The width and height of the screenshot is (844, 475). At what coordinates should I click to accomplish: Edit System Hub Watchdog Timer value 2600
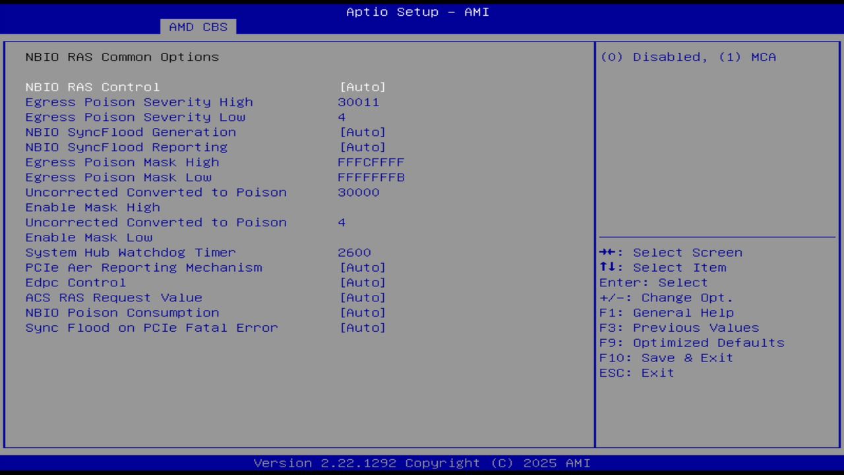tap(354, 253)
